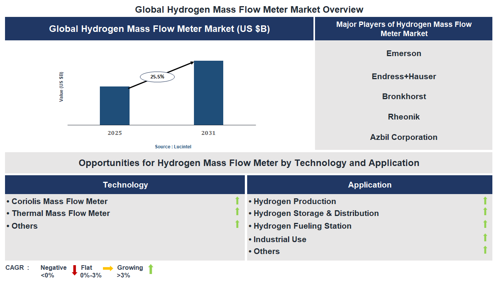Expand the Application panel header
This screenshot has width=497, height=284.
point(369,184)
